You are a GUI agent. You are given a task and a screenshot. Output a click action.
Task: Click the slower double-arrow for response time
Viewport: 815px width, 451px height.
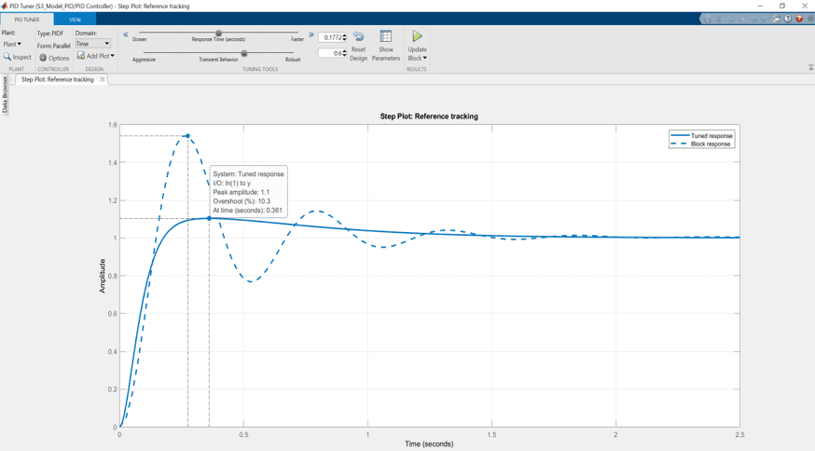[126, 35]
